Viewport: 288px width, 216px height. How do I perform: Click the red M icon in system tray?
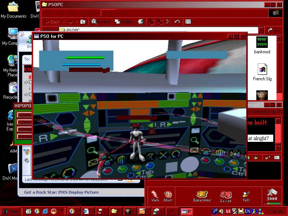point(228,211)
